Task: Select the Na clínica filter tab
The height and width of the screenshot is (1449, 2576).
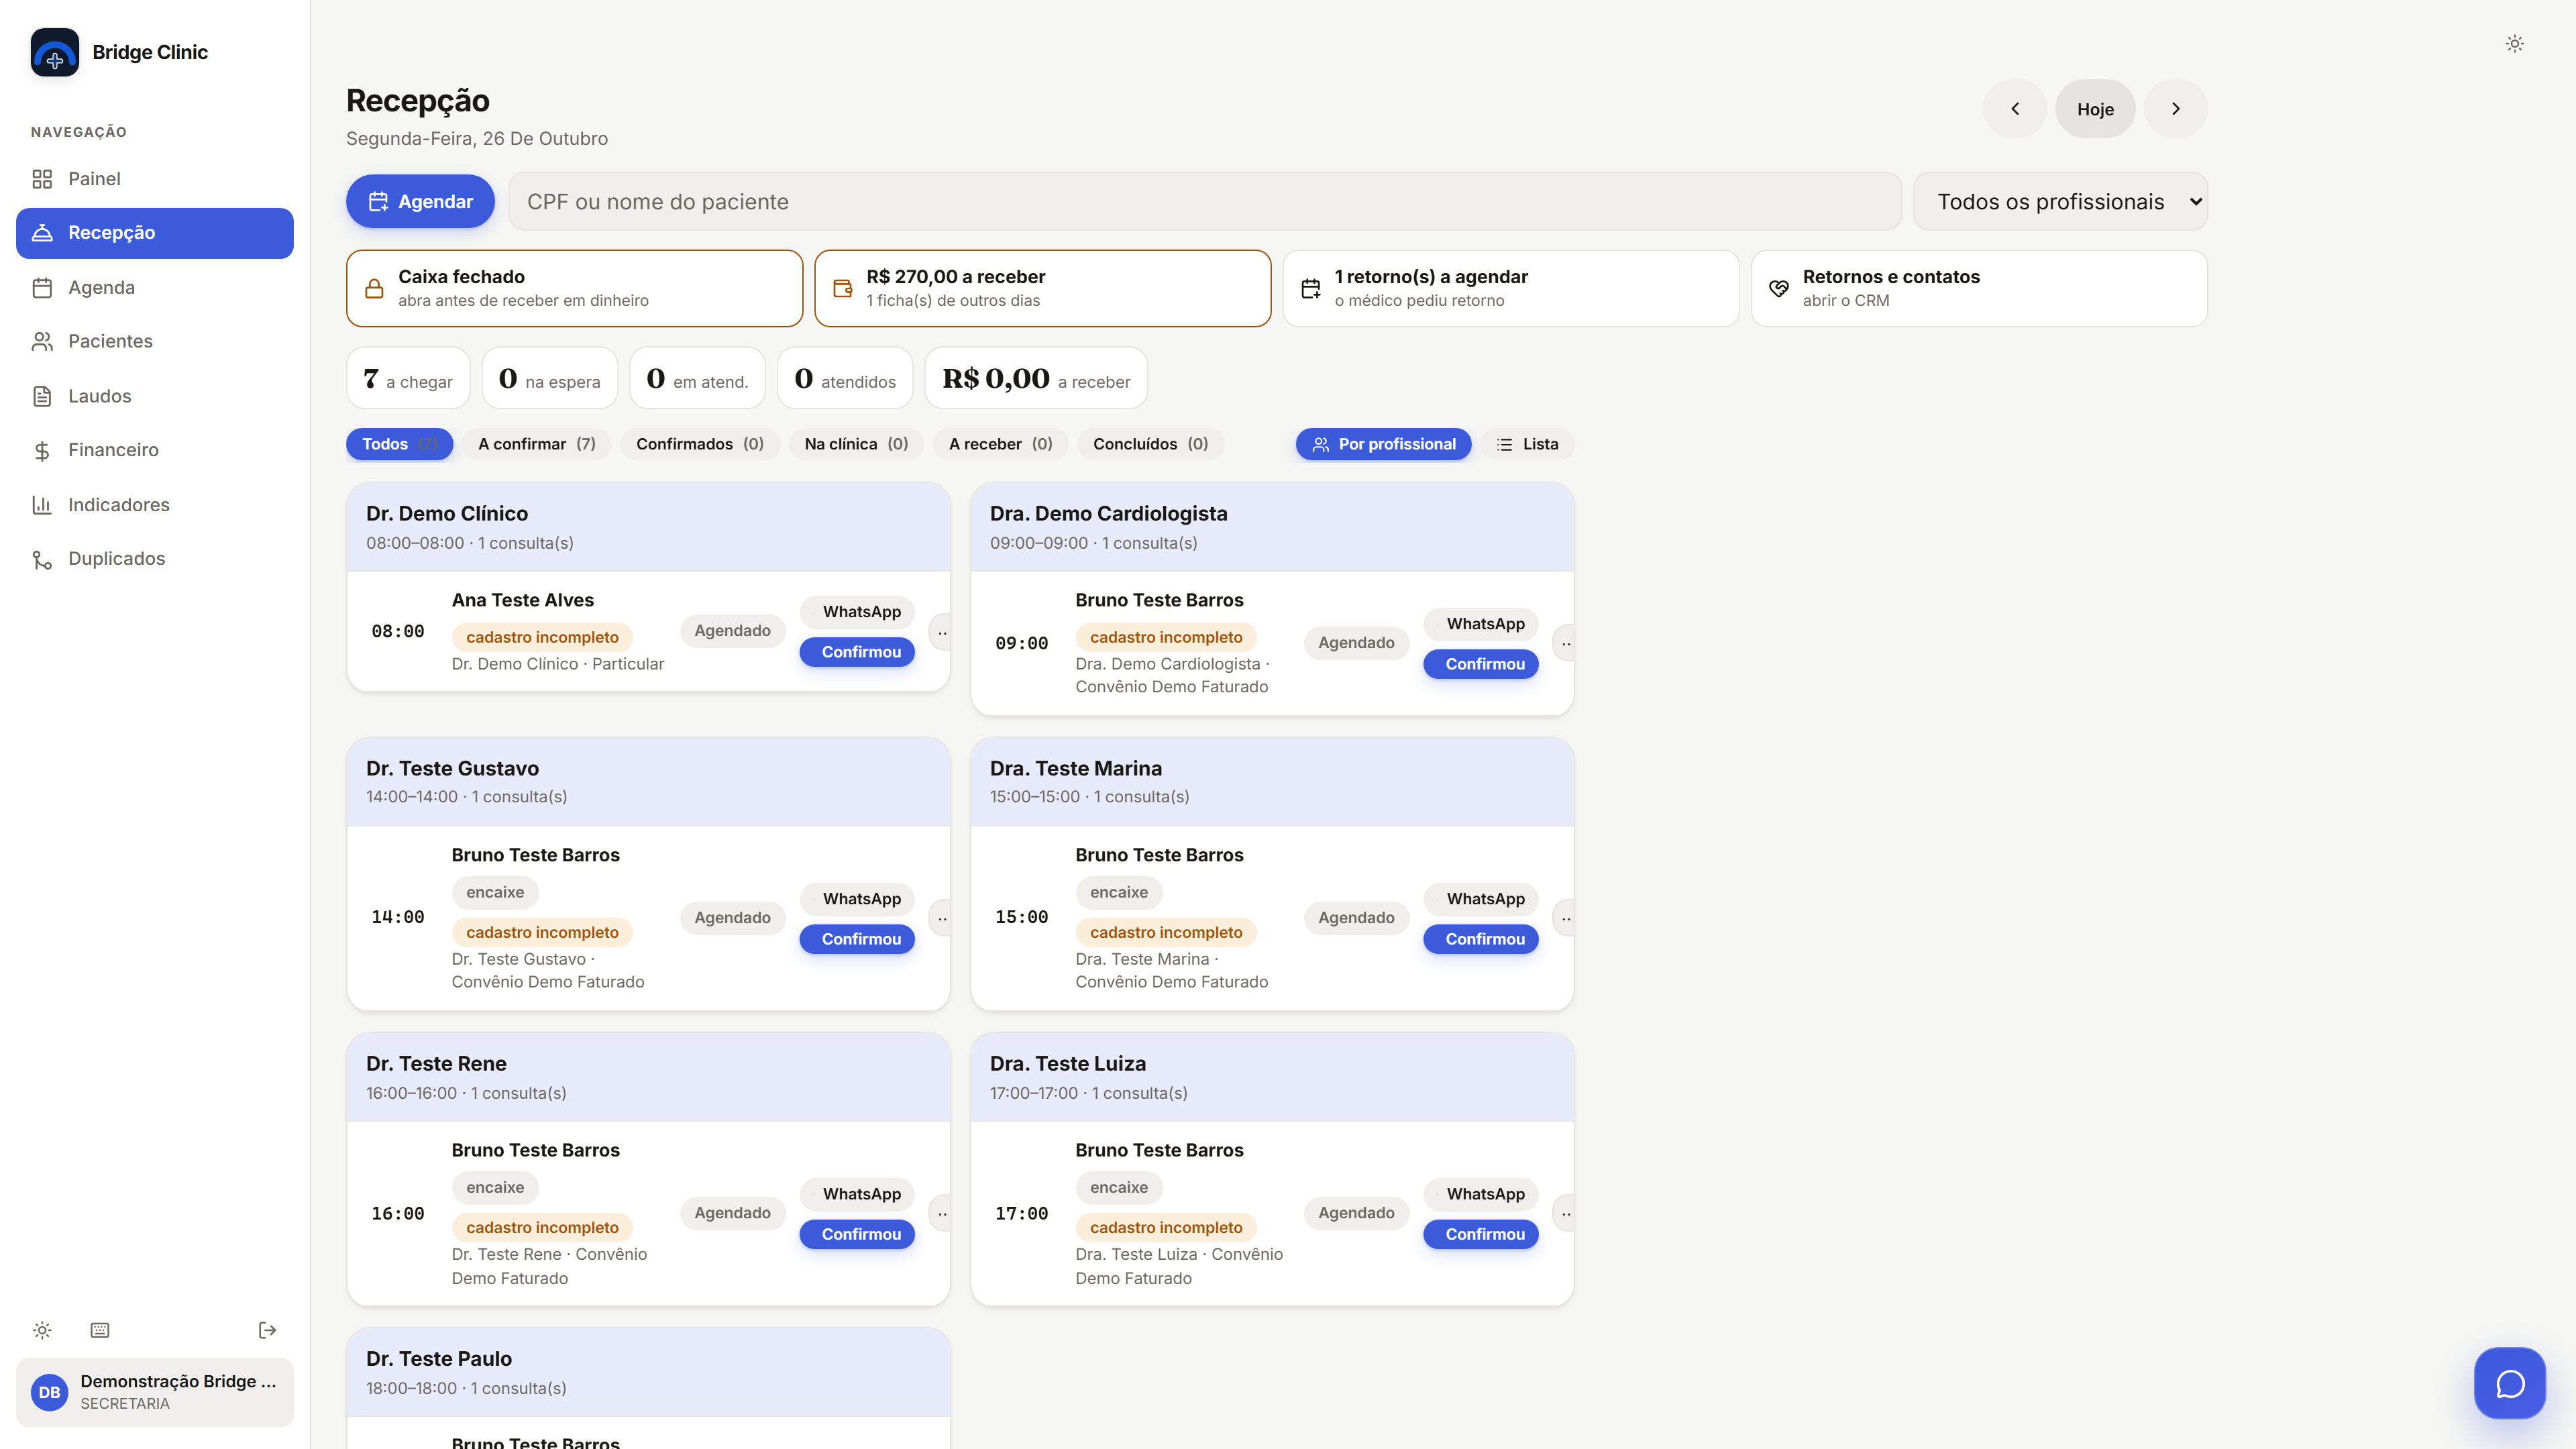Action: [856, 444]
